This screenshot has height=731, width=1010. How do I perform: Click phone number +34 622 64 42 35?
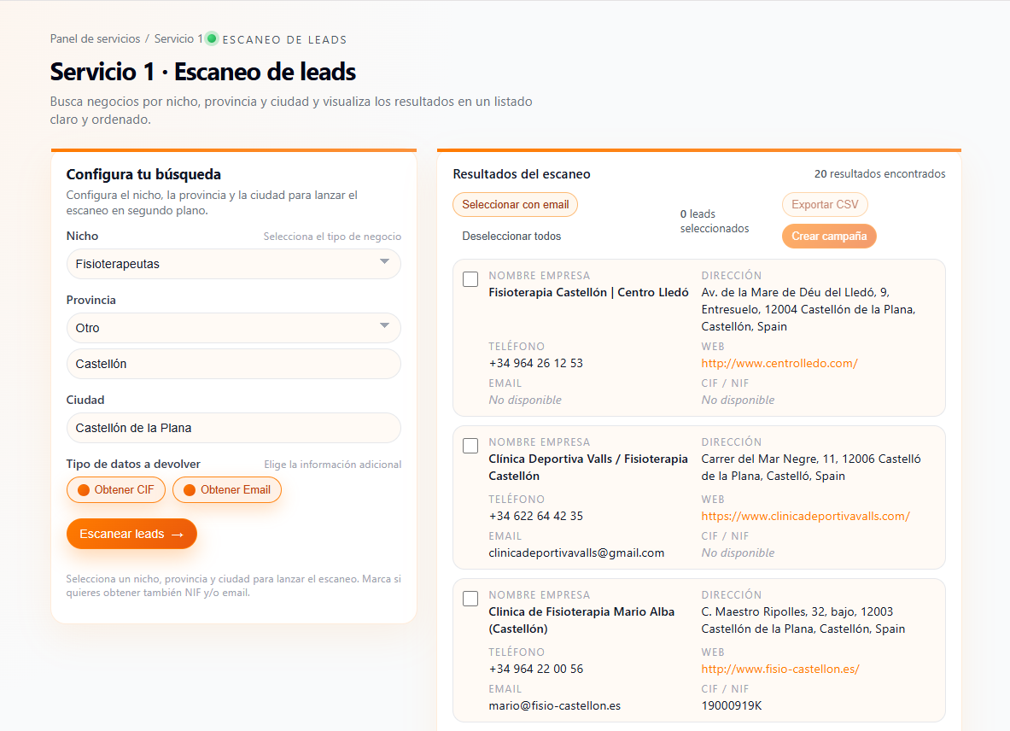point(536,516)
